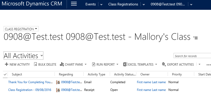The image size is (211, 101).
Task: Expand the Events dropdown chevron
Action: pos(101,4)
